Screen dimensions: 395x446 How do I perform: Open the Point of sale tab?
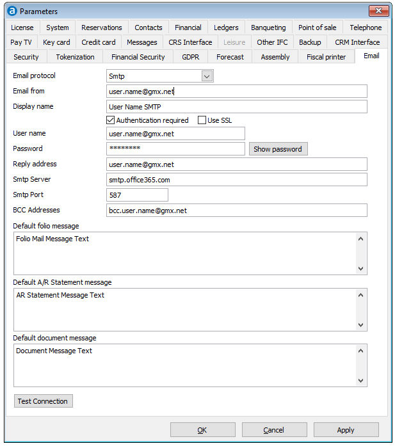318,28
